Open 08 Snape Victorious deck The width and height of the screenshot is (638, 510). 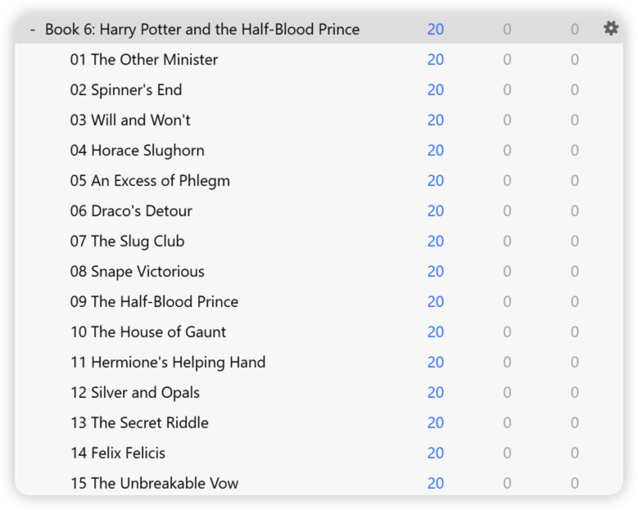137,271
